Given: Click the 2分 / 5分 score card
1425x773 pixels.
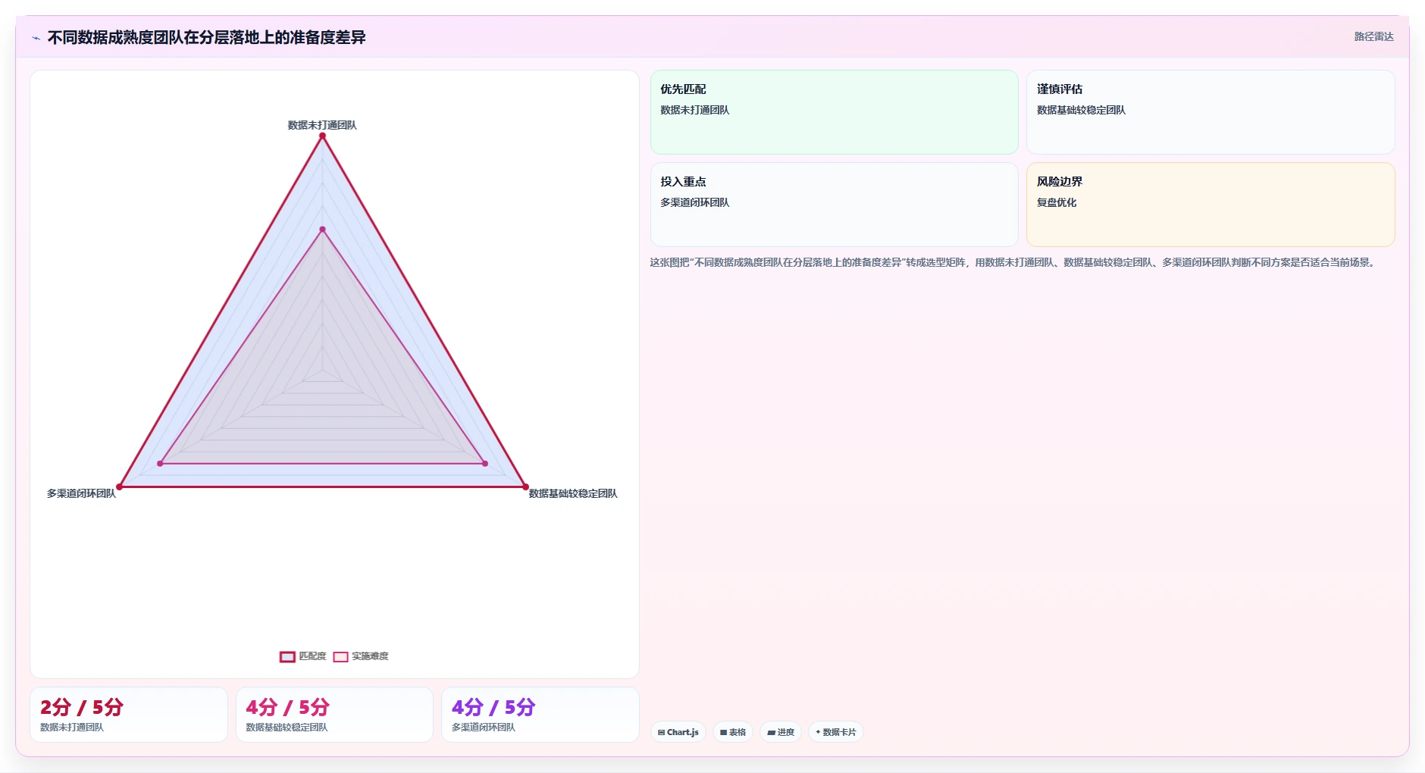Looking at the screenshot, I should 129,715.
